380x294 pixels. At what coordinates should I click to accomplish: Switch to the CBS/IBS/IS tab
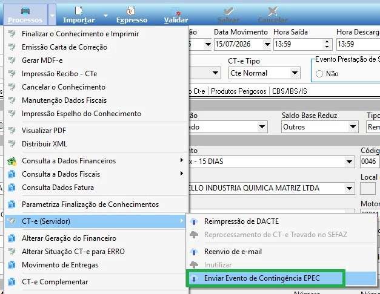pos(290,91)
